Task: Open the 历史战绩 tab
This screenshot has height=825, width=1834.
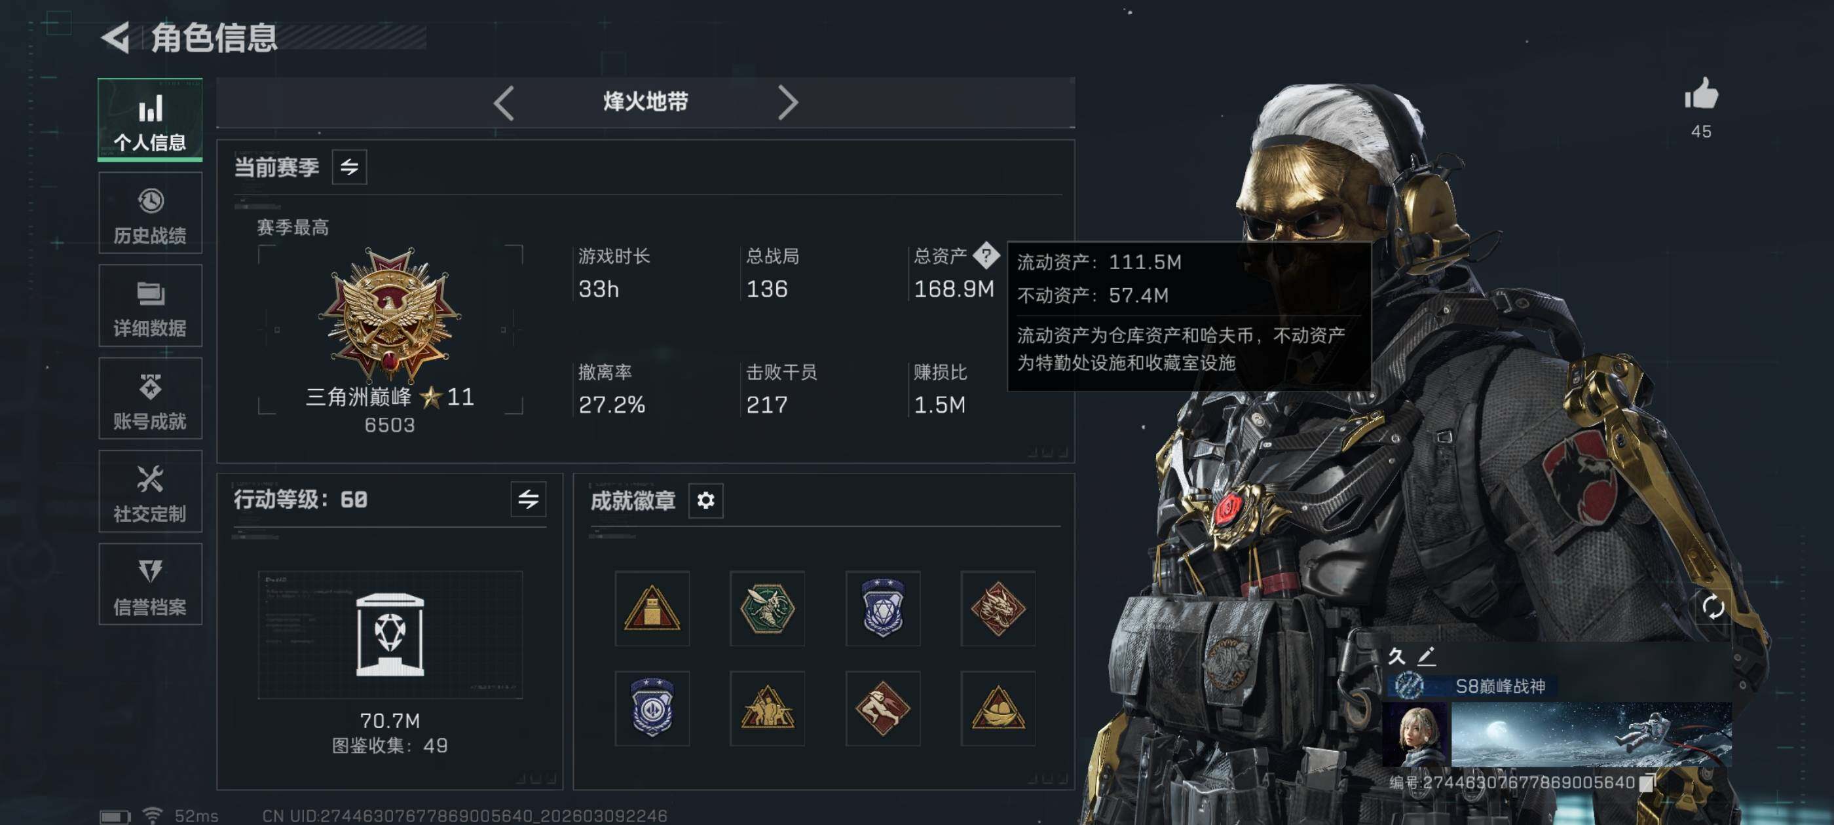Action: point(150,213)
